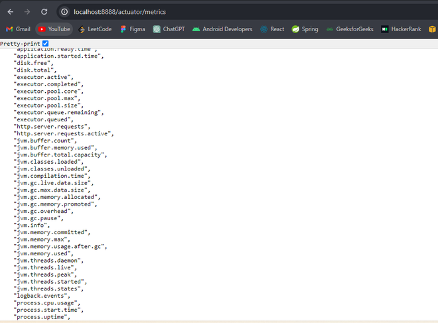Click the "jvm.memory.max" entry
The image size is (438, 323).
point(42,239)
